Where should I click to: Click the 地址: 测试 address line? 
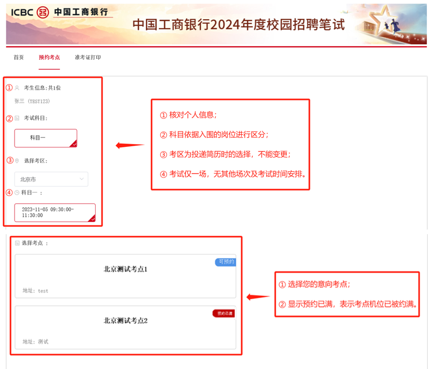coord(35,342)
